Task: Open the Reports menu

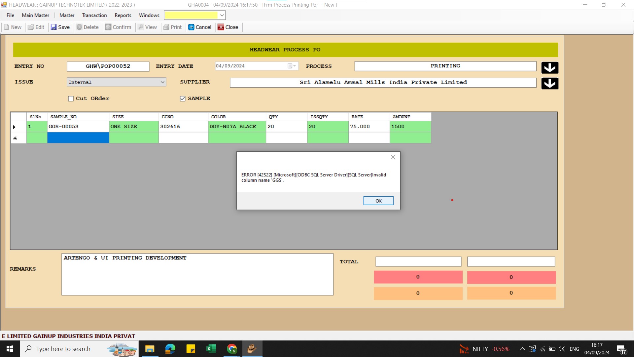Action: click(123, 15)
